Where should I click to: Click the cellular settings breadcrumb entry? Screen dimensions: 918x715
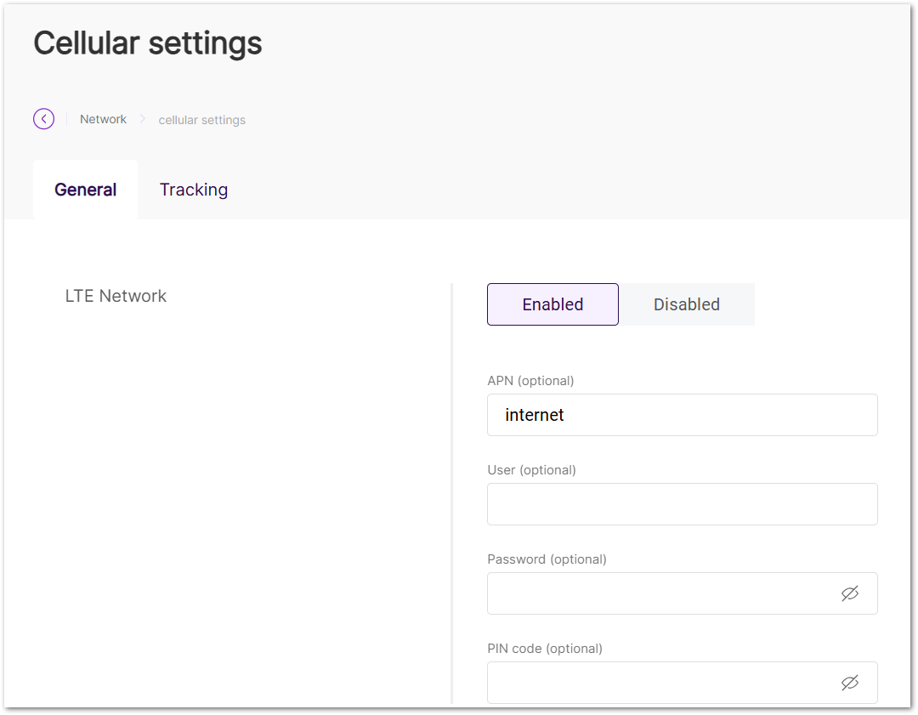click(201, 120)
